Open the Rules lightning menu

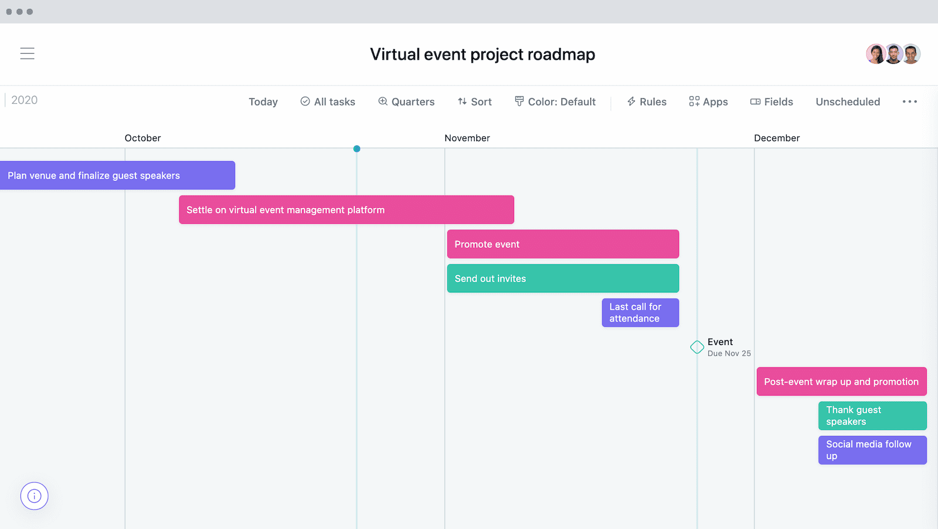click(647, 102)
